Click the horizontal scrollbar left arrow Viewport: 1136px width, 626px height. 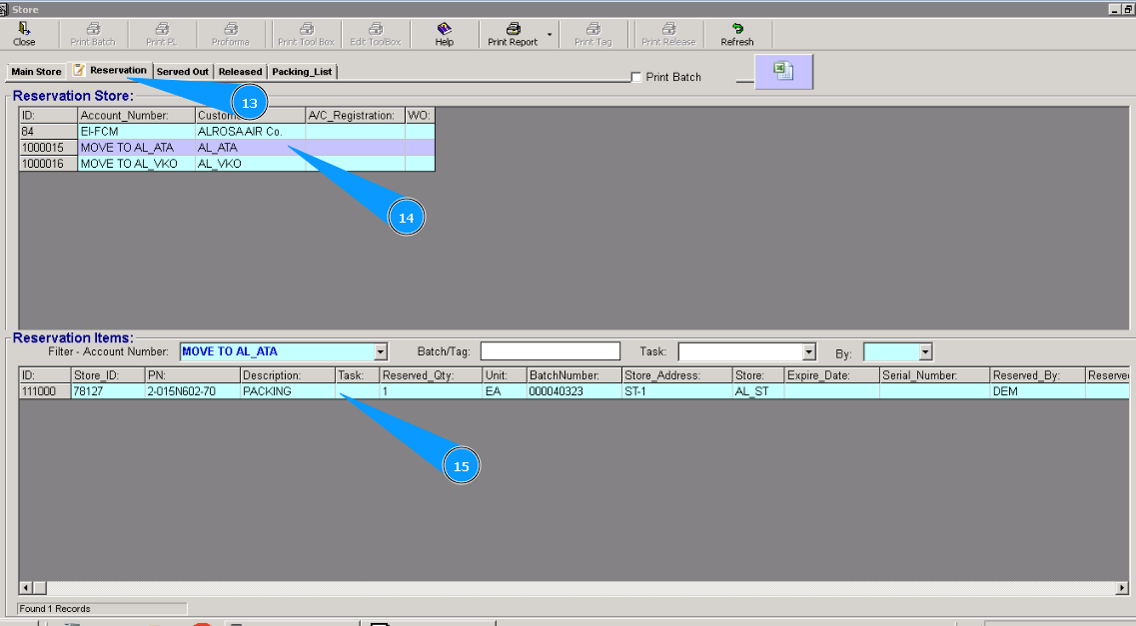click(x=26, y=588)
